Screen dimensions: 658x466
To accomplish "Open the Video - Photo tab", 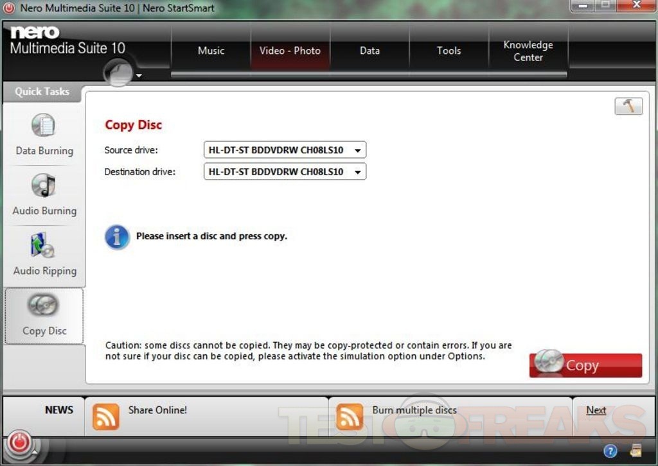I will coord(290,51).
